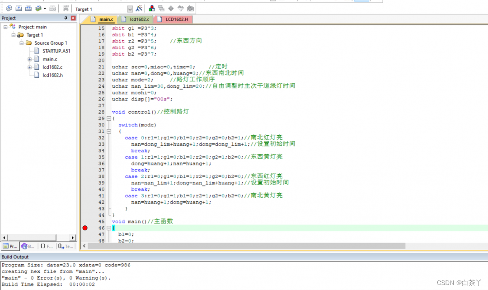Collapse the code fold at line 31
The image size is (488, 290).
[109, 132]
